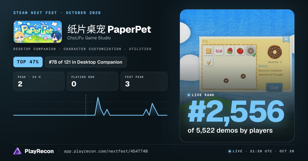Open the PaperPet game banner thumbnail
This screenshot has height=161, width=308.
point(38,32)
